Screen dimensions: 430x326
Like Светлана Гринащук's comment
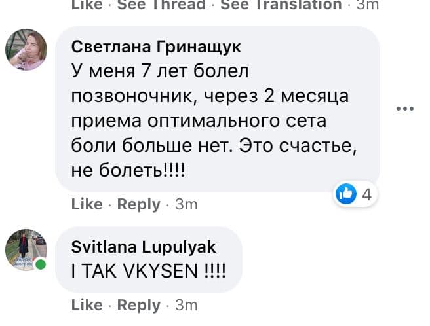point(87,204)
